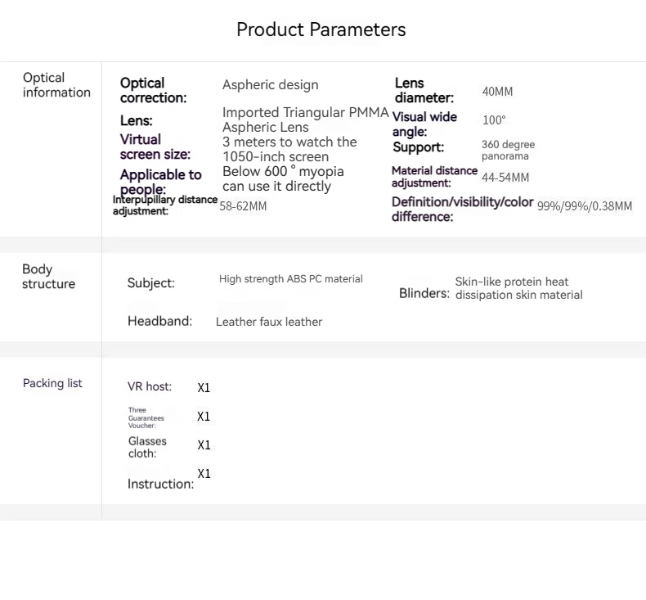Click the High strength ABS PC material text
This screenshot has width=646, height=600.
(x=290, y=279)
